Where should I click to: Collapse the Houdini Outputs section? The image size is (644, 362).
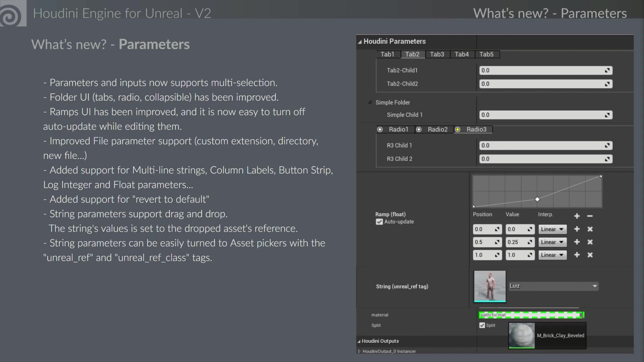click(x=359, y=341)
